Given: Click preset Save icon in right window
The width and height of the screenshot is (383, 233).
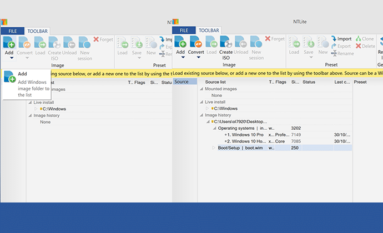Looking at the screenshot, I should 309,42.
